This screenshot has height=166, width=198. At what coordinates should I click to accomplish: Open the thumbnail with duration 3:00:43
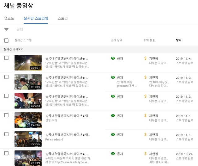pyautogui.click(x=28, y=101)
